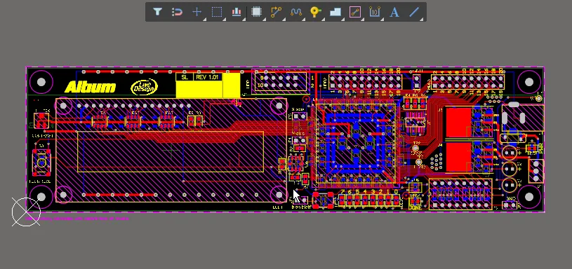The image size is (572, 269).
Task: Click the SL label box
Action: click(x=185, y=77)
